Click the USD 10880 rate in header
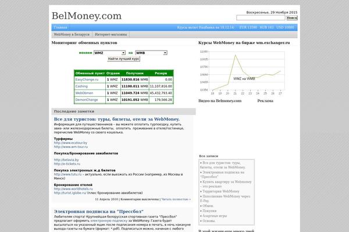This screenshot has width=349, height=232. tap(285, 27)
